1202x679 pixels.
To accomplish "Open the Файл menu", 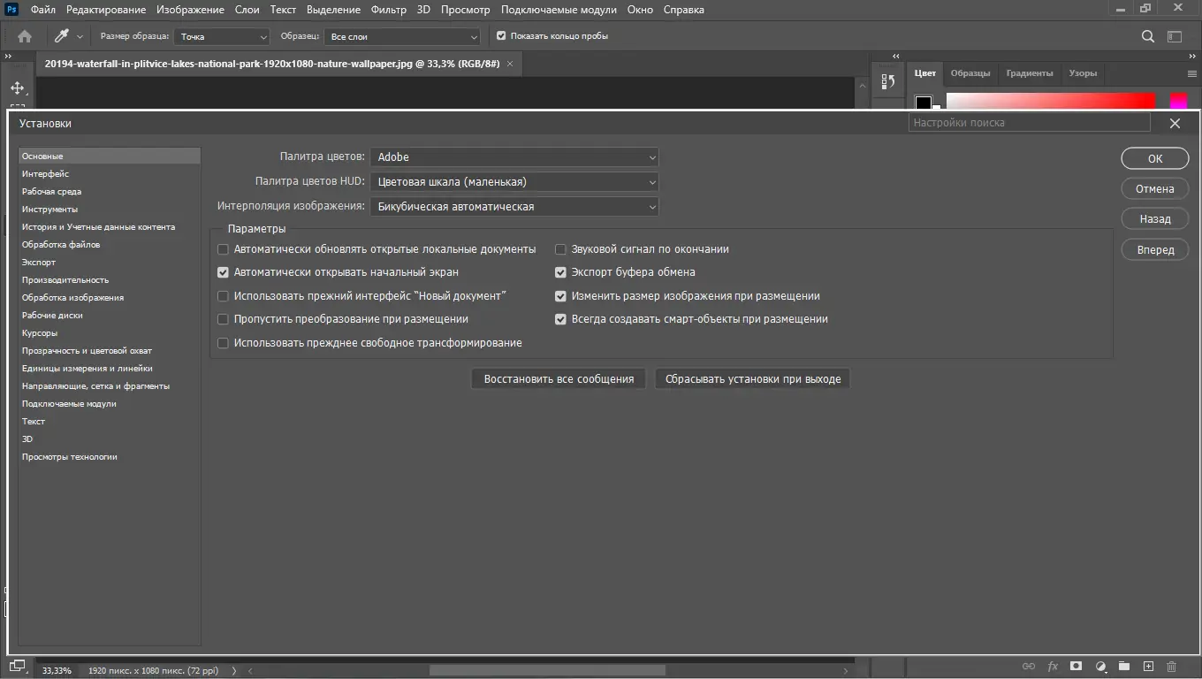I will click(x=42, y=10).
